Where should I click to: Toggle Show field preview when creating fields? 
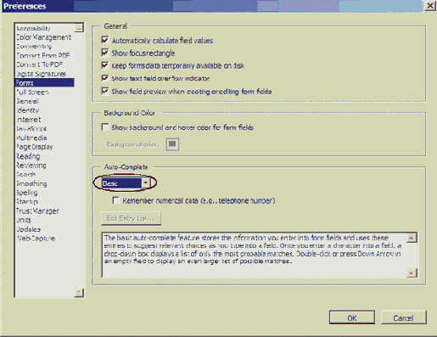[105, 91]
